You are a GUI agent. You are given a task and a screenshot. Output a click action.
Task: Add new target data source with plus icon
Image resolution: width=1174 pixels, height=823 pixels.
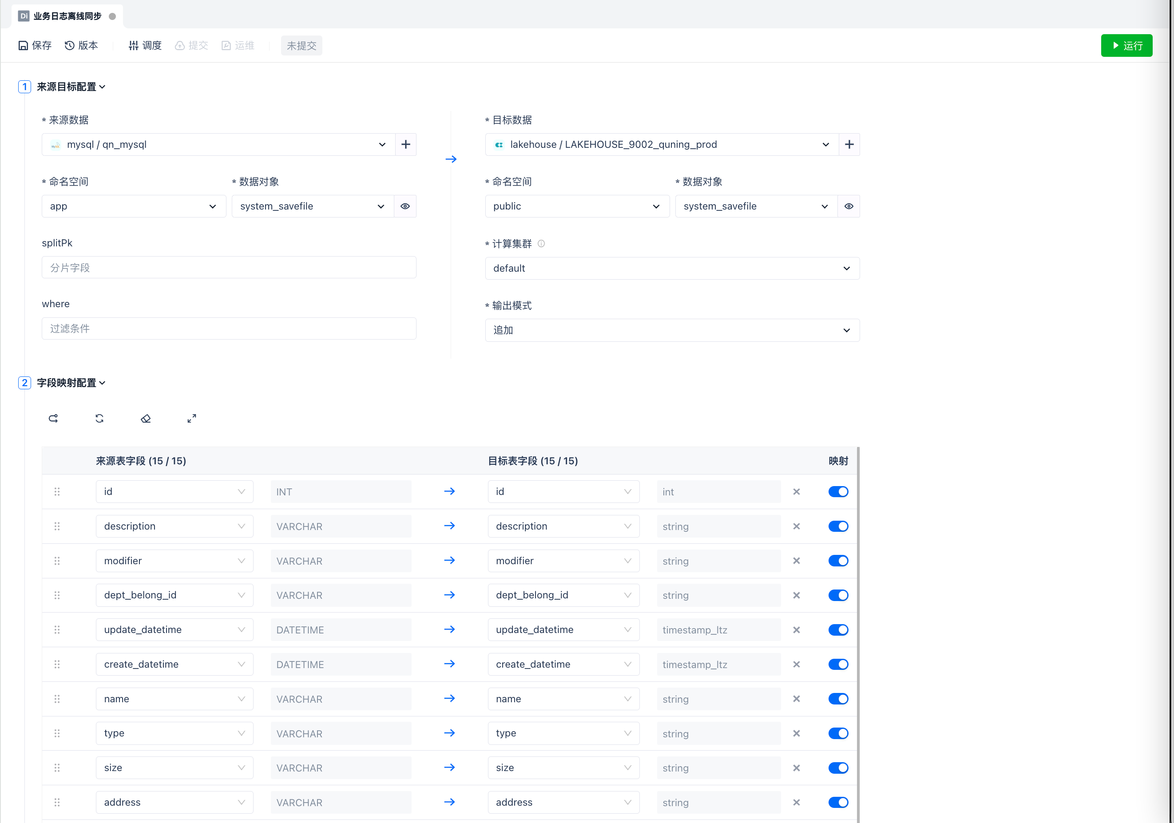click(x=849, y=145)
